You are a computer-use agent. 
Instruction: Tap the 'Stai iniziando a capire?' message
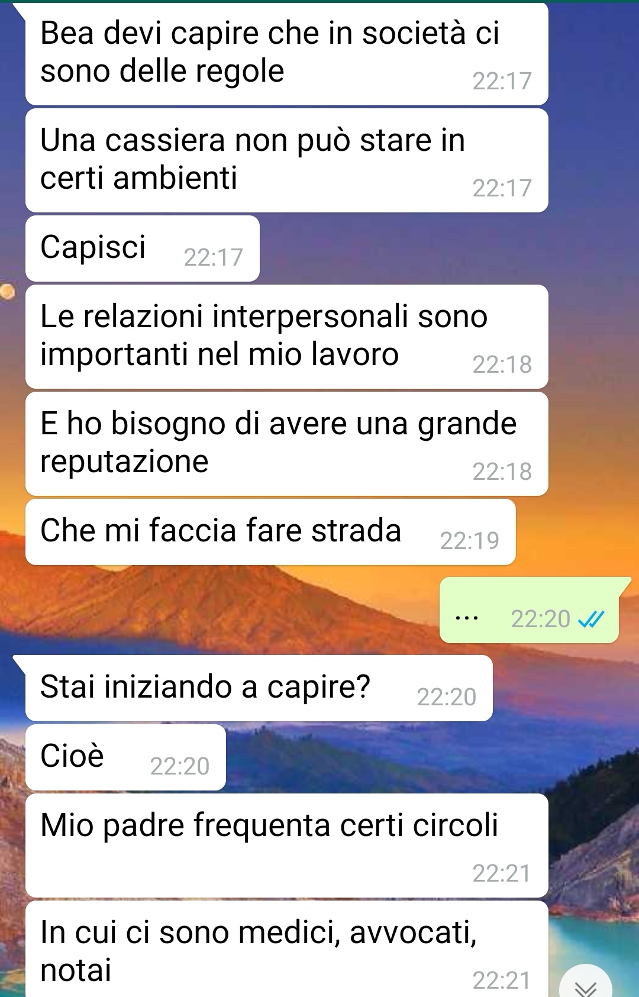pos(259,688)
